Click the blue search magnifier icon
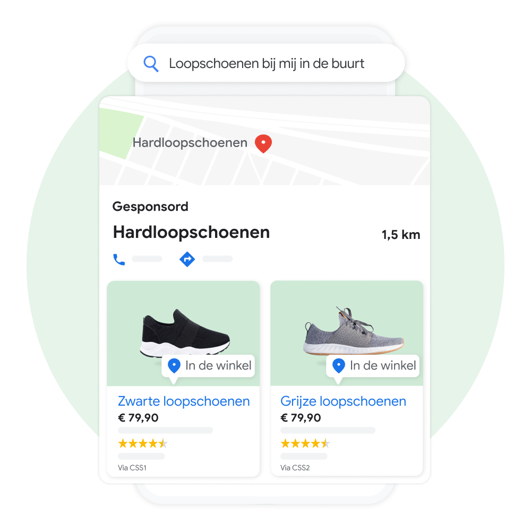This screenshot has height=531, width=531. (151, 64)
